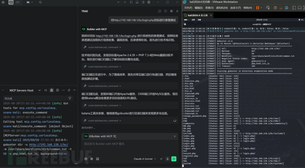
Task: Start a new chat in TRAE panel
Action: pyautogui.click(x=160, y=11)
